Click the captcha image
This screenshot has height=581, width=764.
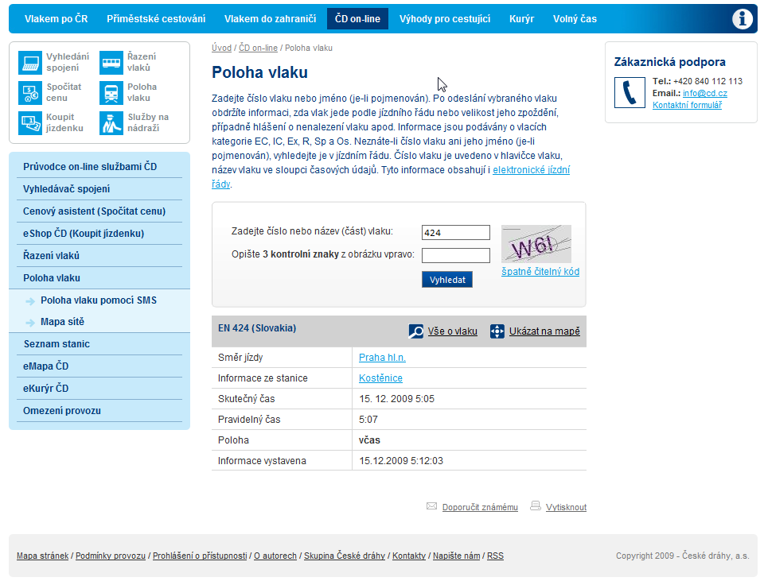click(x=536, y=244)
